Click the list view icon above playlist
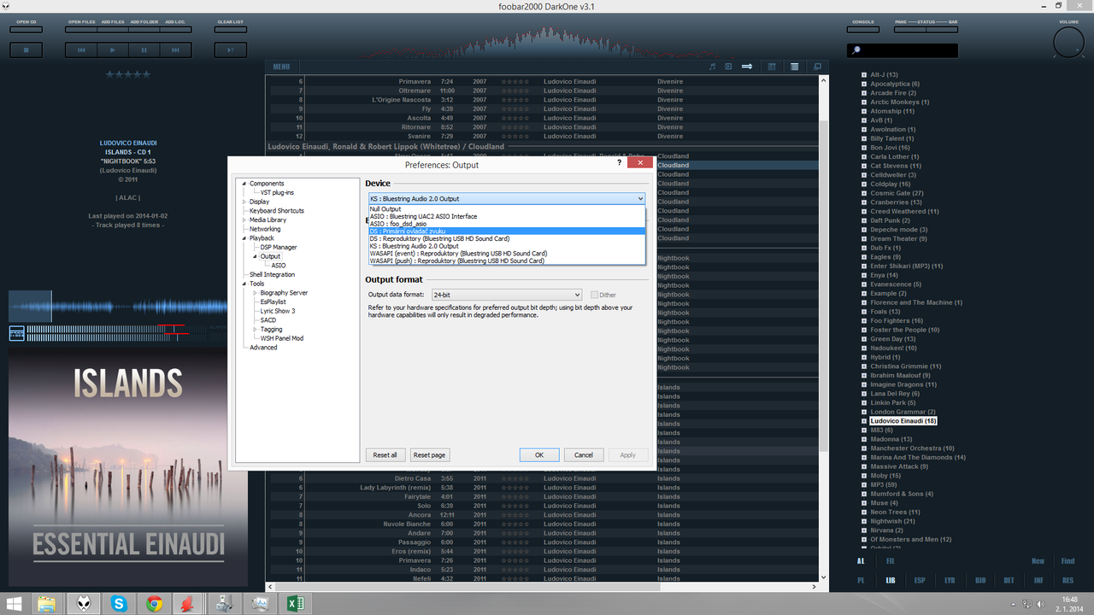Viewport: 1094px width, 615px height. (x=795, y=67)
